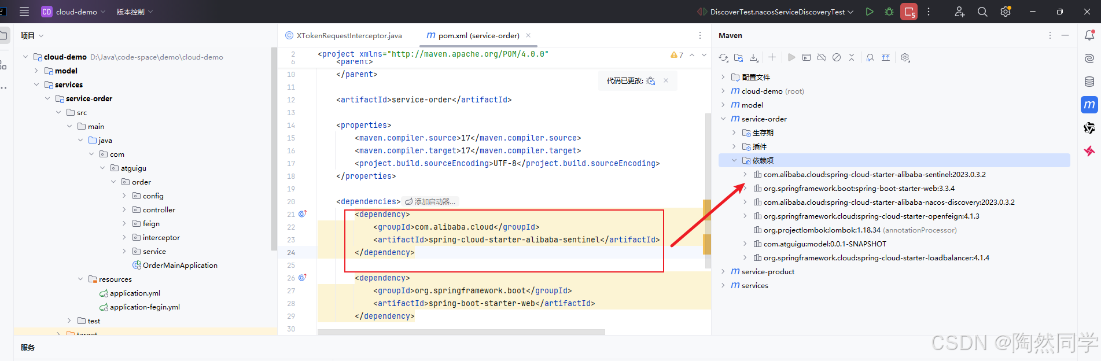Expand controller package in project tree
The image size is (1101, 361).
(x=124, y=209)
